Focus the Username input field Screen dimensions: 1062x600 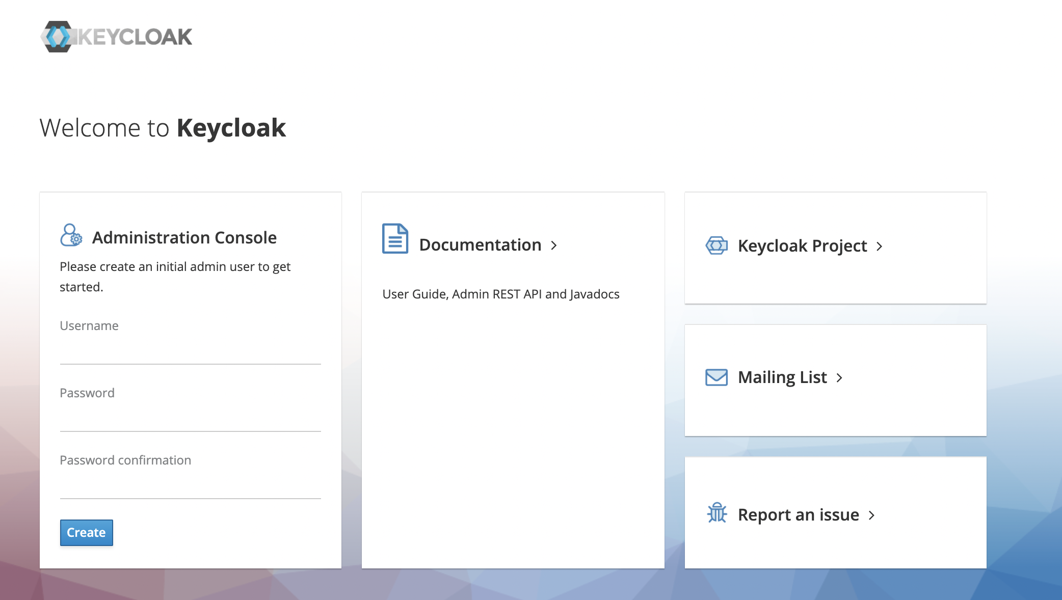point(191,351)
